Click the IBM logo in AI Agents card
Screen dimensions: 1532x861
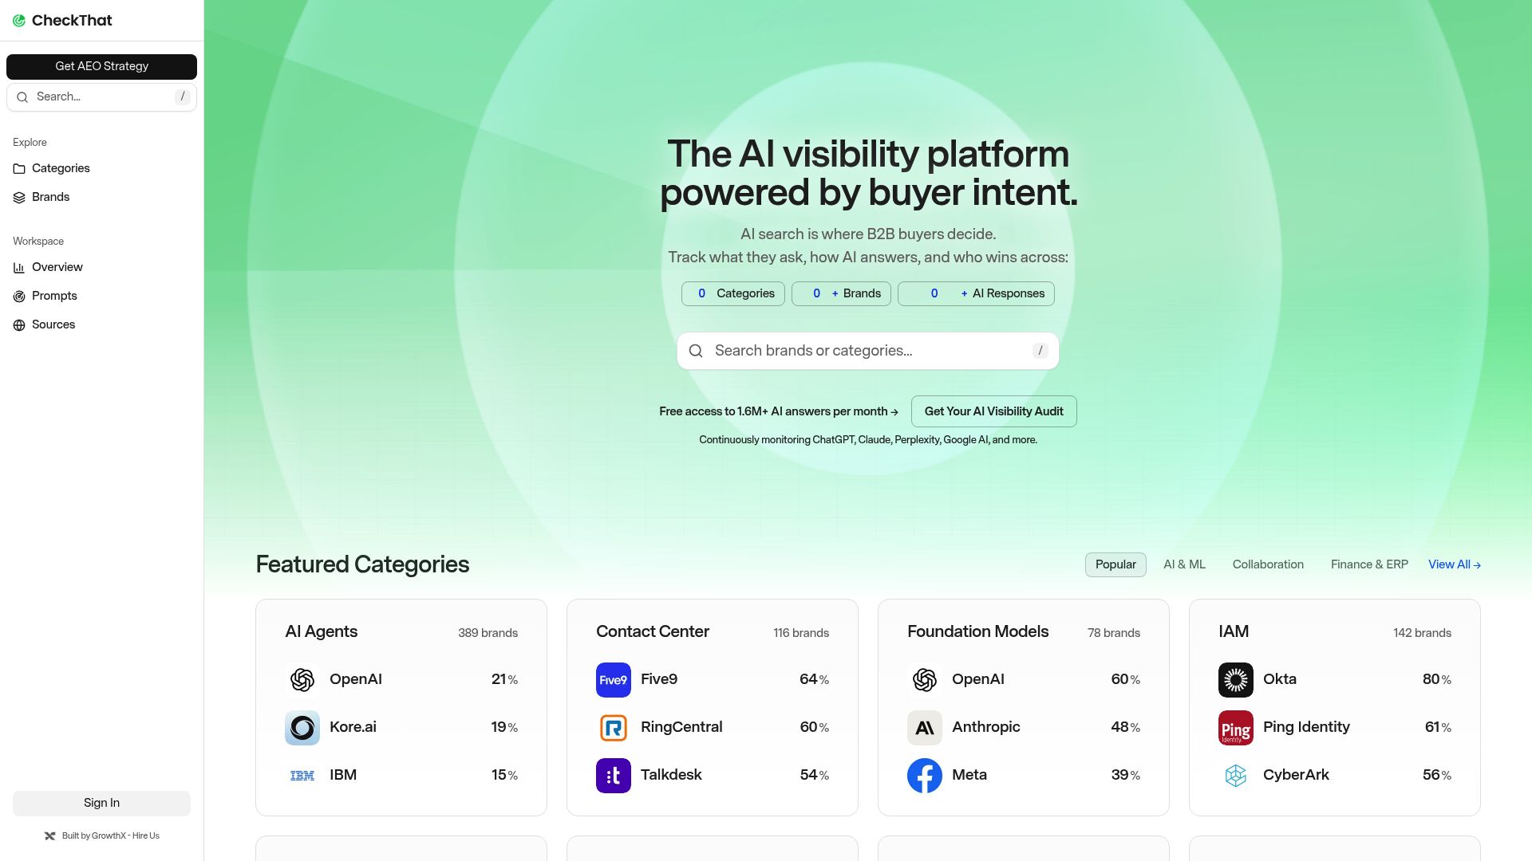[x=302, y=775]
